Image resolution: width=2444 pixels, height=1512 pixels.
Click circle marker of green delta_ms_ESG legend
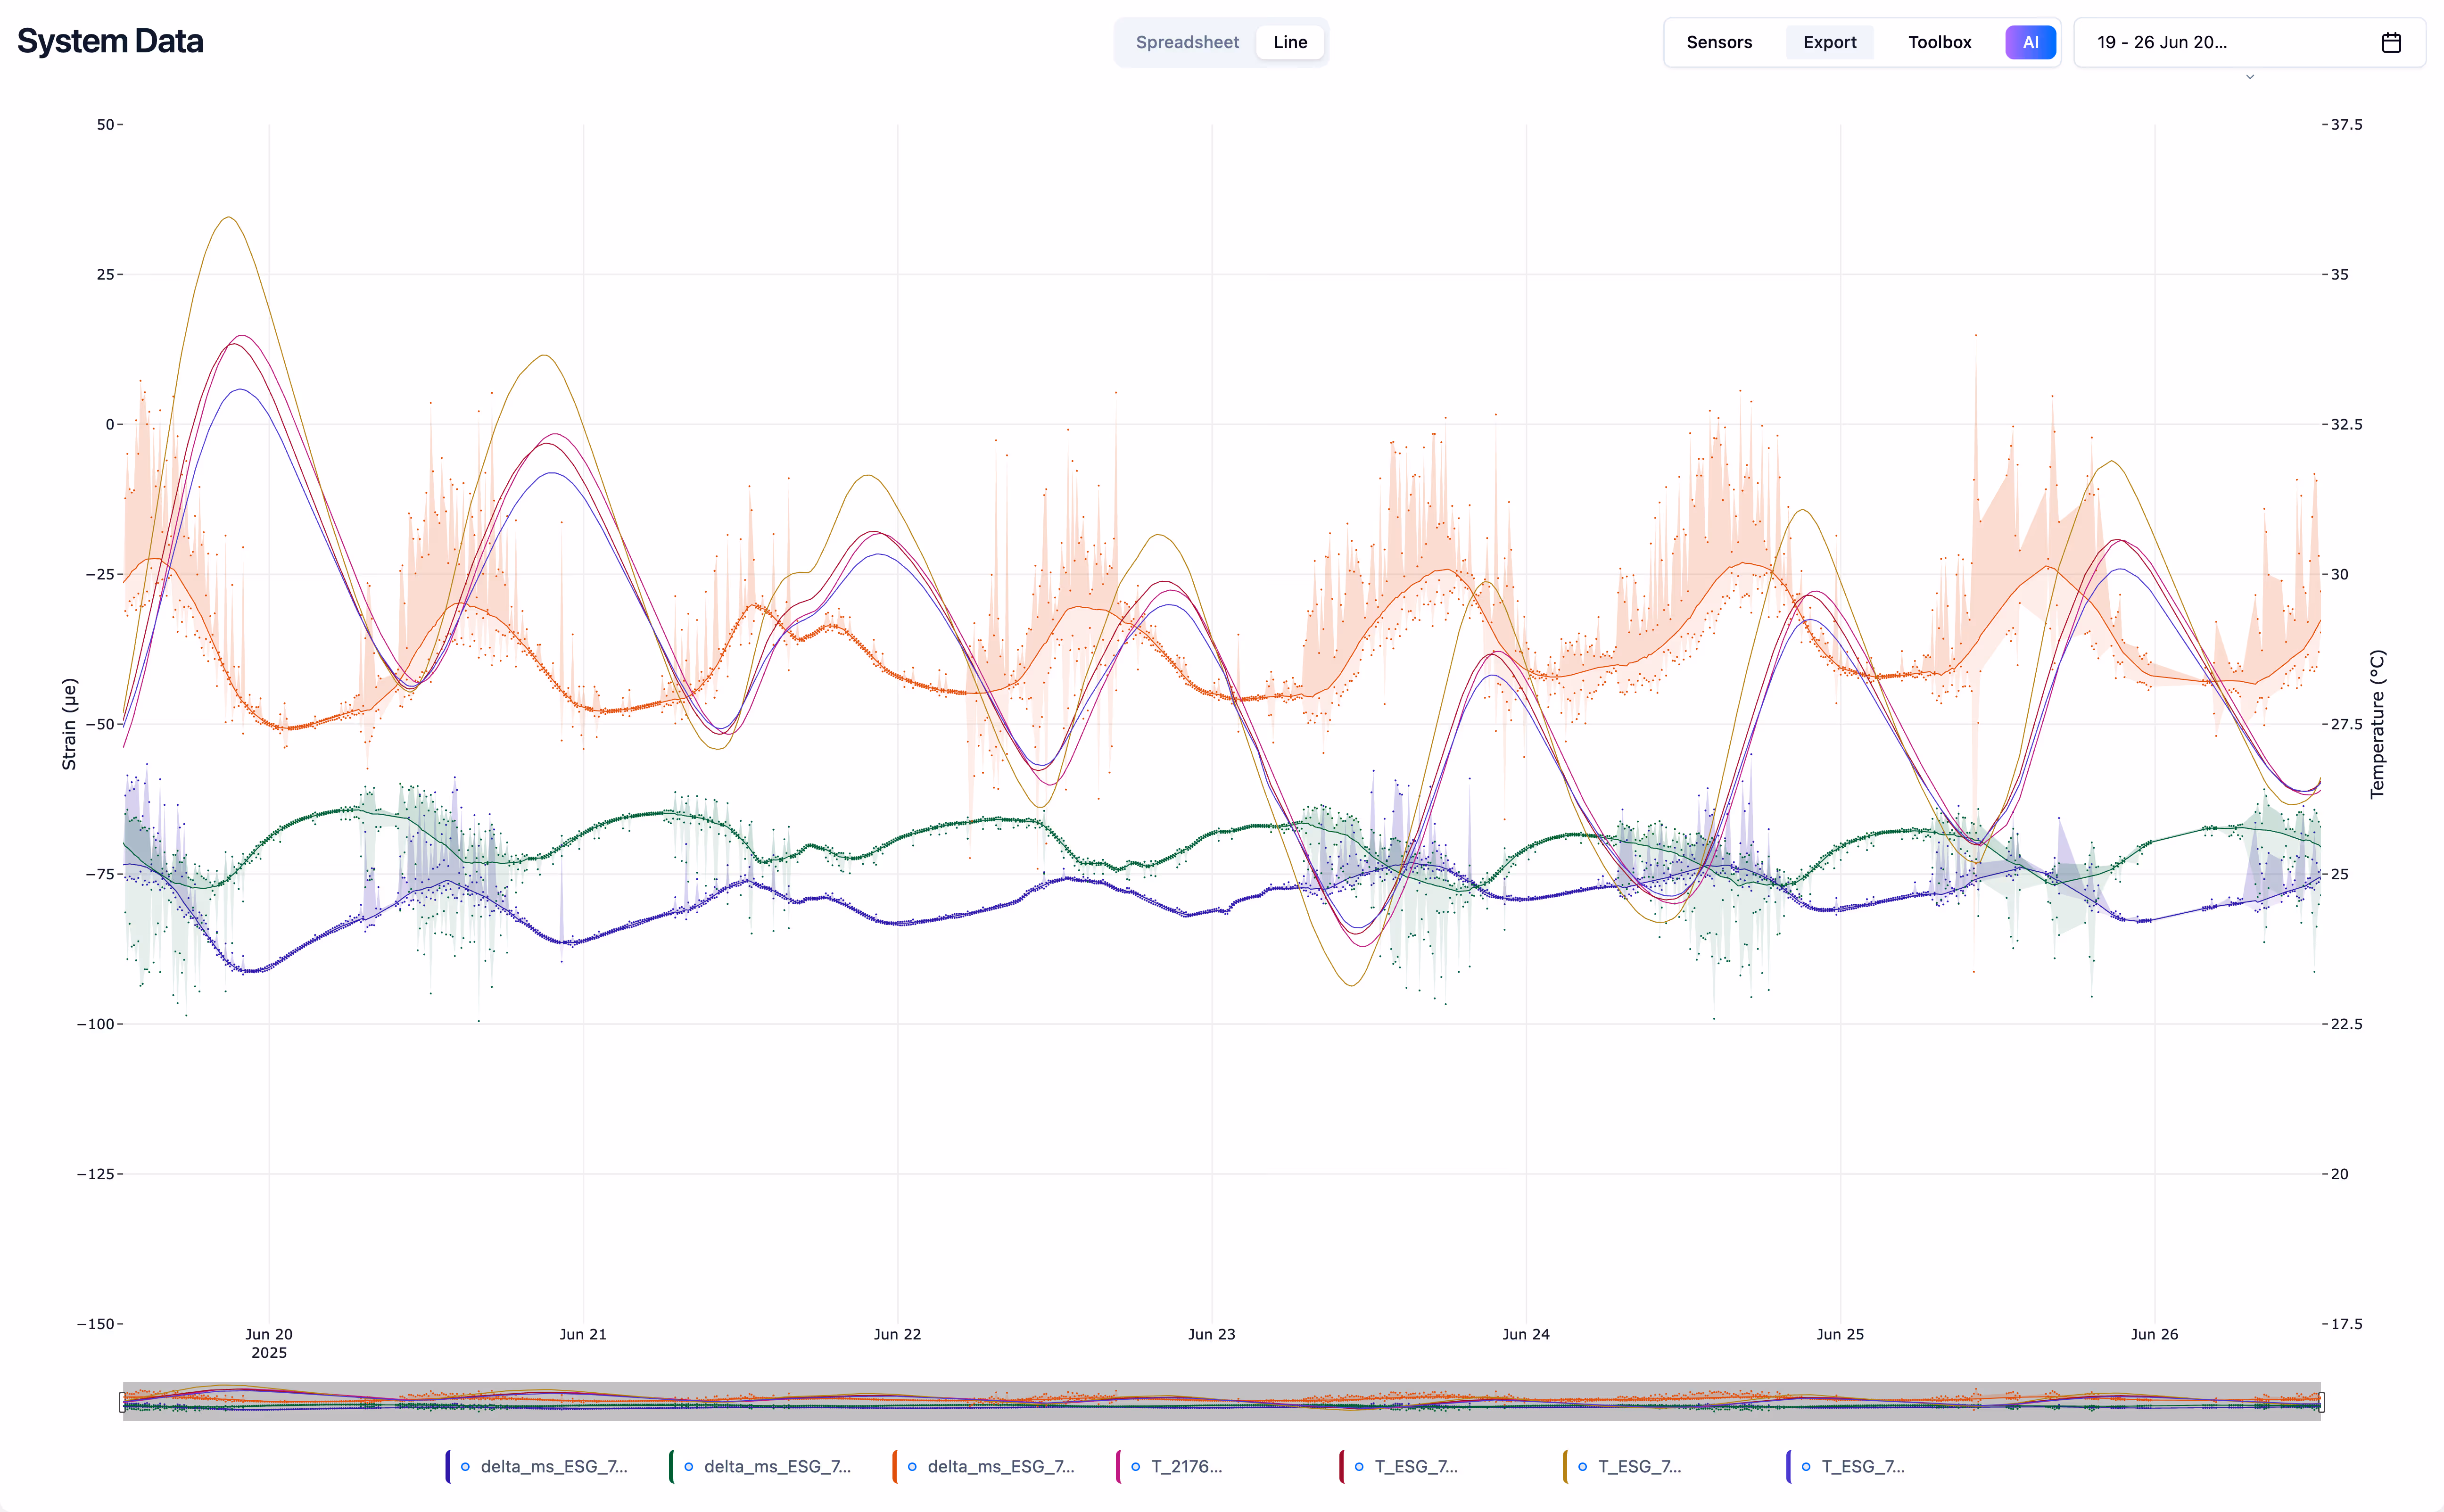point(688,1467)
